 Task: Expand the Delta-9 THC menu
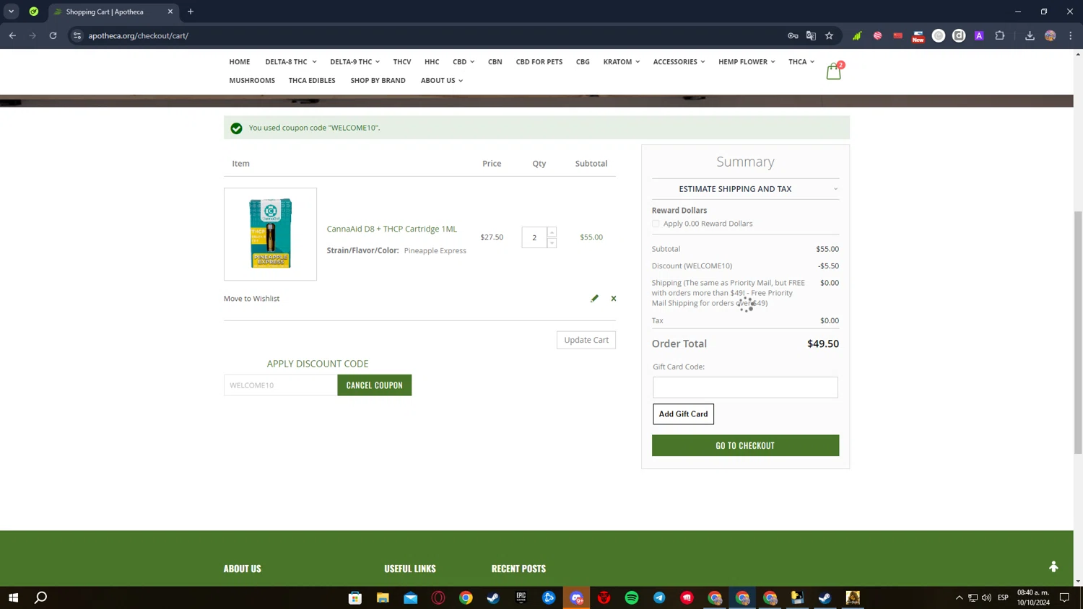click(x=355, y=62)
